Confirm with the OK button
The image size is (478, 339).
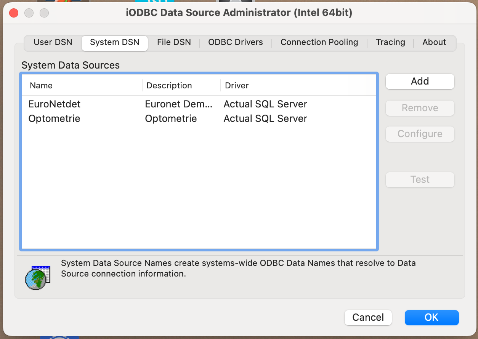(432, 318)
